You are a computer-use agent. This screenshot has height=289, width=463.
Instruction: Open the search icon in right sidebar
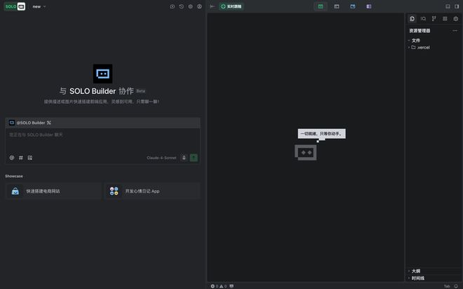click(x=423, y=19)
